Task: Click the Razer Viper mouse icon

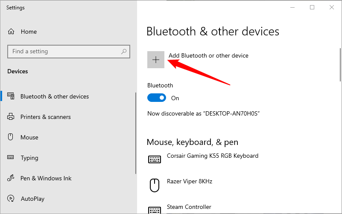Action: [154, 185]
